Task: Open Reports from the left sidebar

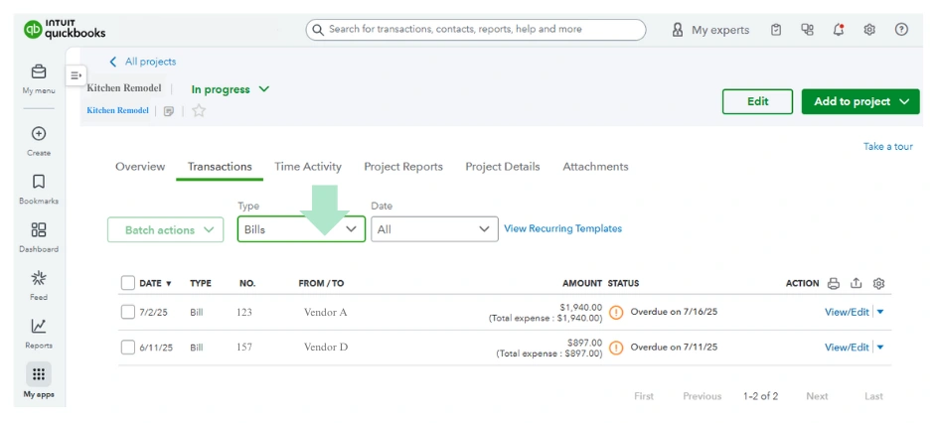Action: pos(39,332)
